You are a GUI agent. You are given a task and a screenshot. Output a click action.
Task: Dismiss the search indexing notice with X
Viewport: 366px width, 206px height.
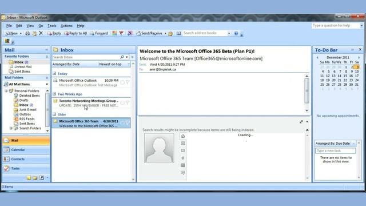(307, 130)
